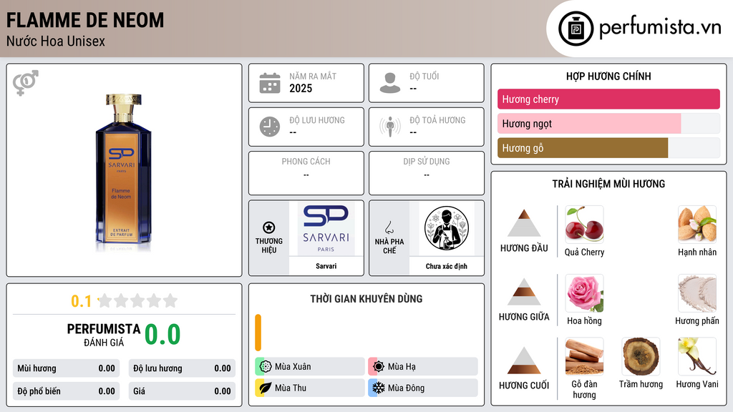
Task: Open the Sarvari Paris brand logo
Action: click(326, 228)
